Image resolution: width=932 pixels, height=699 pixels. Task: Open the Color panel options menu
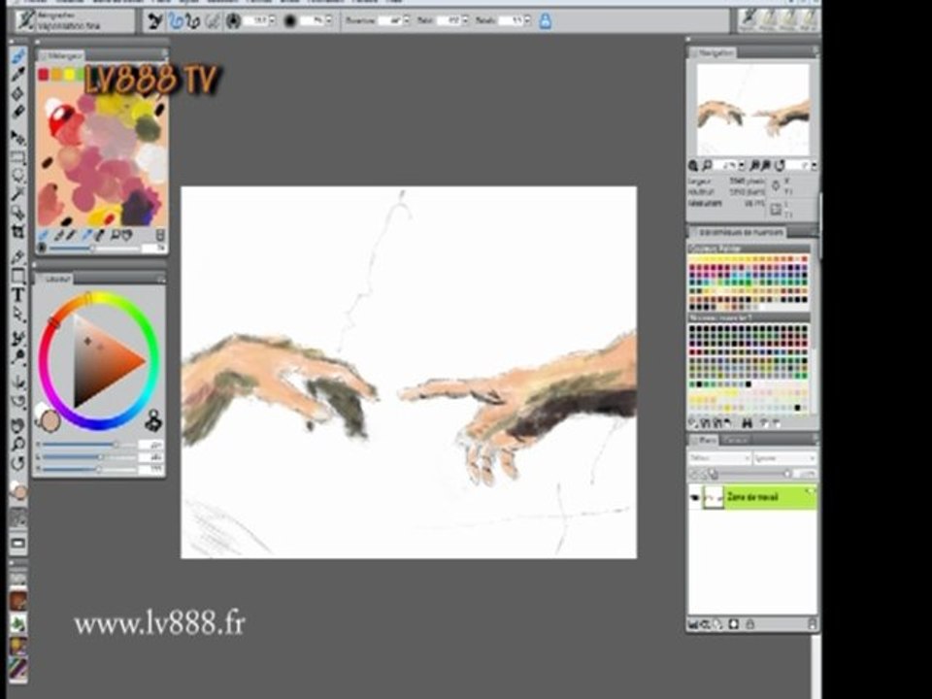click(x=160, y=279)
